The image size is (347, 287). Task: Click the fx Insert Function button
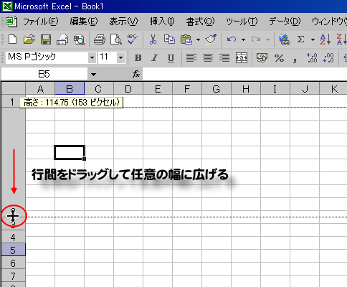tap(136, 74)
